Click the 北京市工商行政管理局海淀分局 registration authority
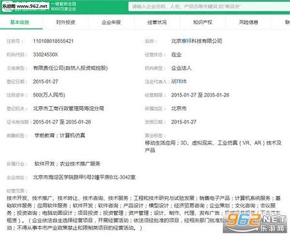This screenshot has height=236, width=290. (x=68, y=109)
